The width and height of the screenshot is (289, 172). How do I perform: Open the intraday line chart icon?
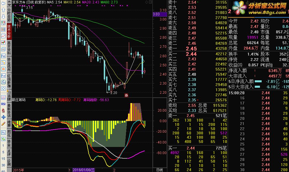[3, 36]
